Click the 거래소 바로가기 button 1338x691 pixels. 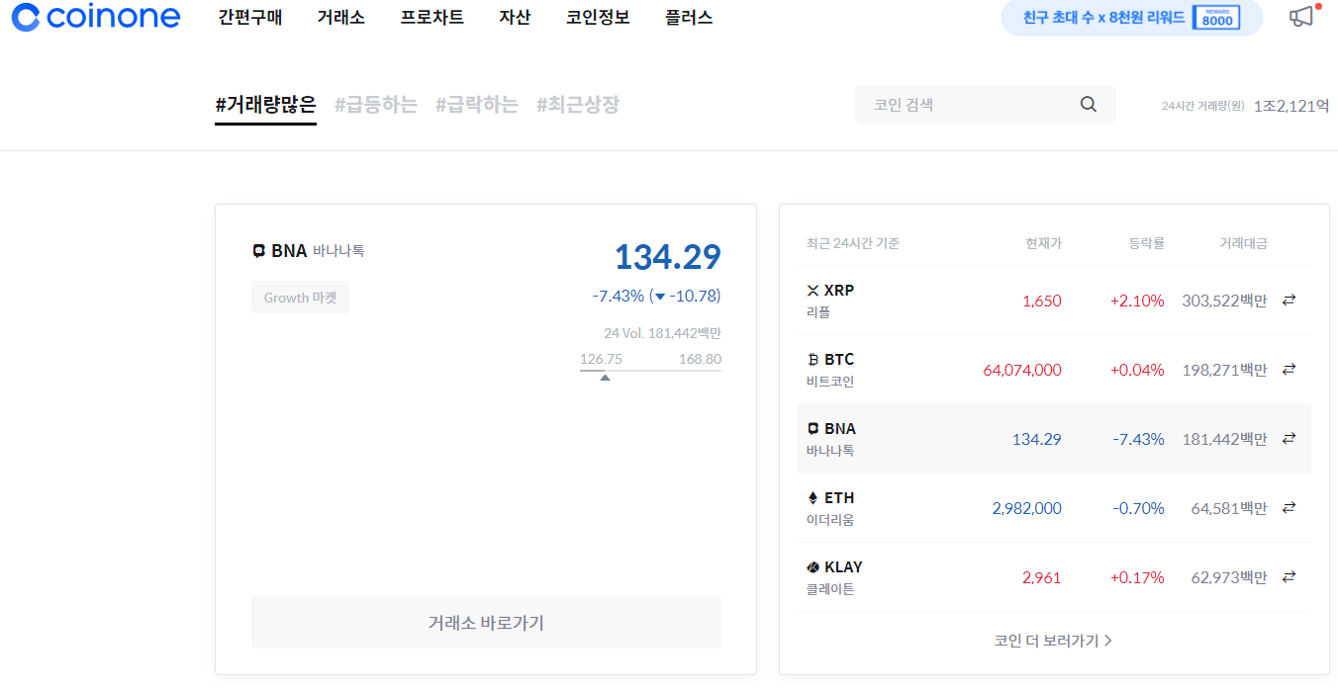(486, 623)
